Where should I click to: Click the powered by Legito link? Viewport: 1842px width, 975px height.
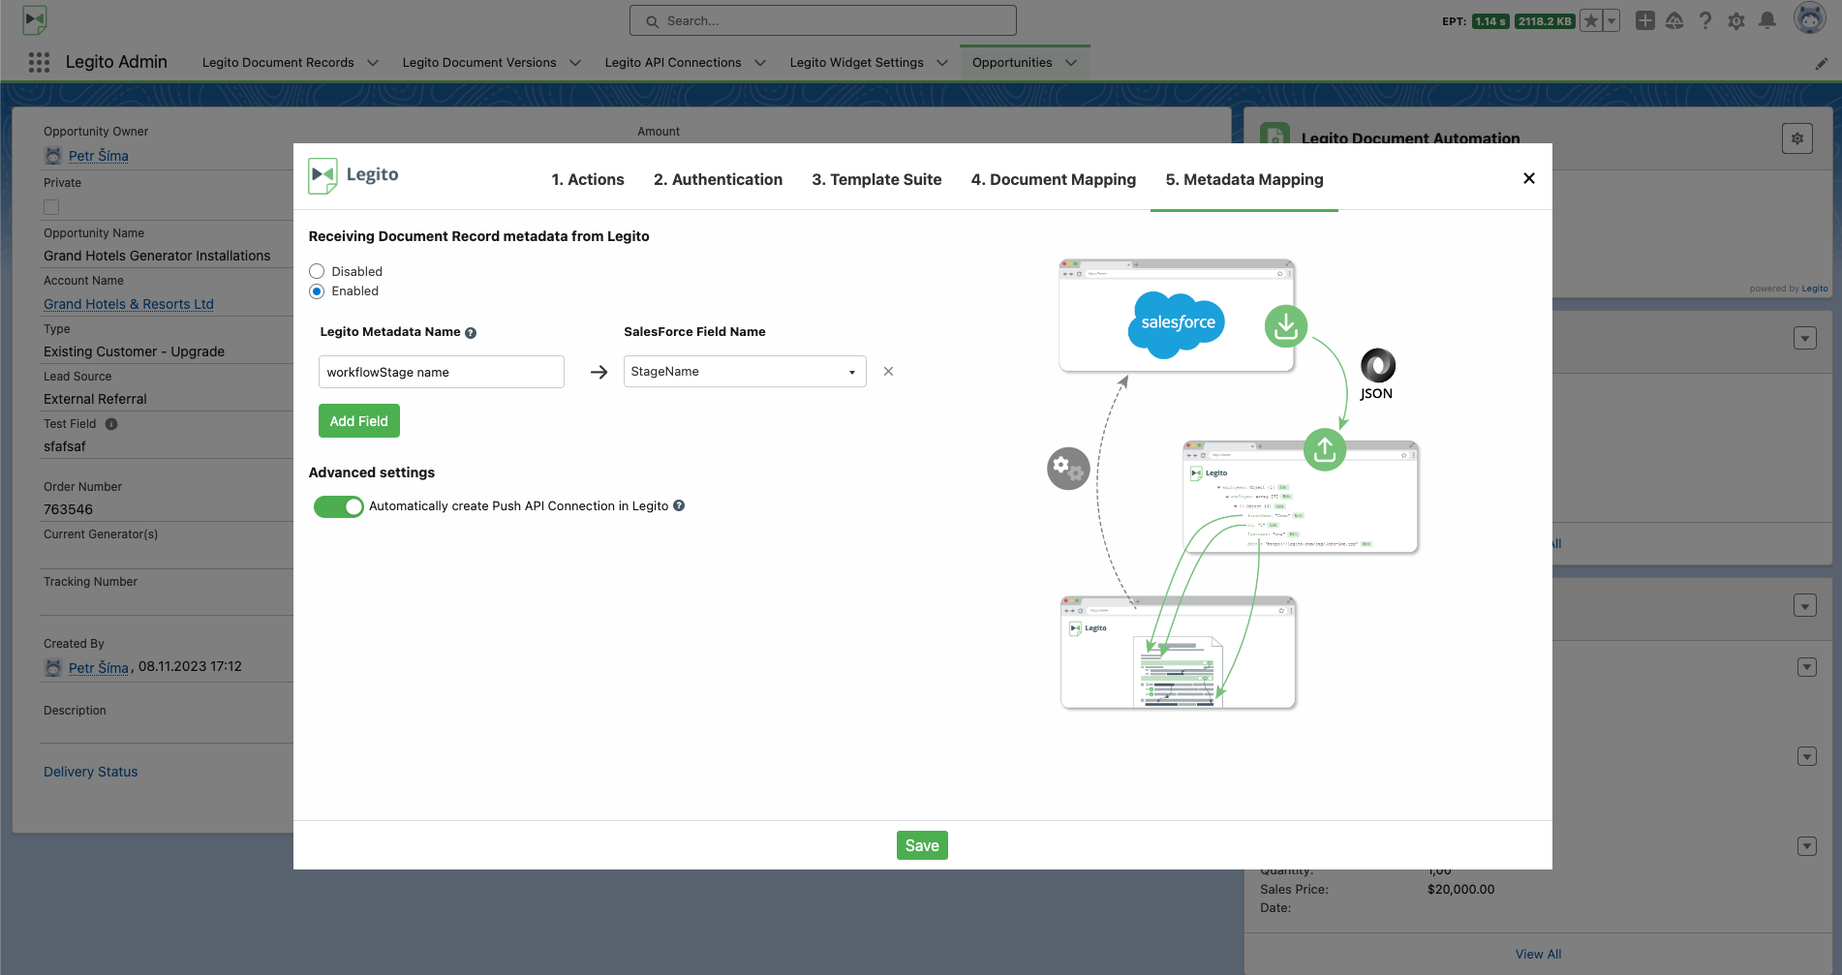1815,289
